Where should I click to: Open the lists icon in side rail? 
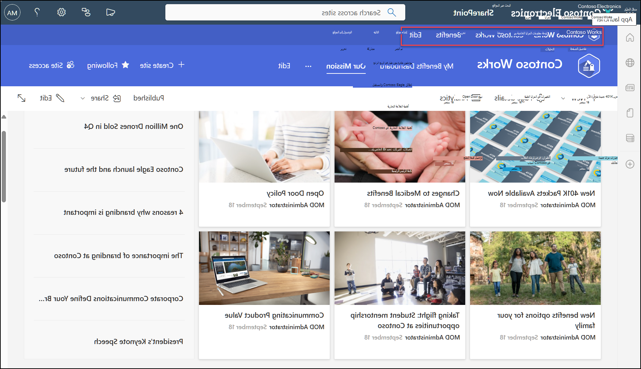click(630, 138)
